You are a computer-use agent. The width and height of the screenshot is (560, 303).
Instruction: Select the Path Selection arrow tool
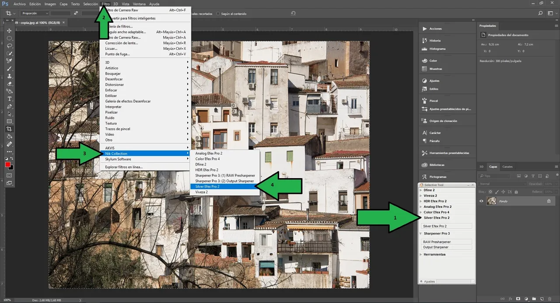[9, 114]
